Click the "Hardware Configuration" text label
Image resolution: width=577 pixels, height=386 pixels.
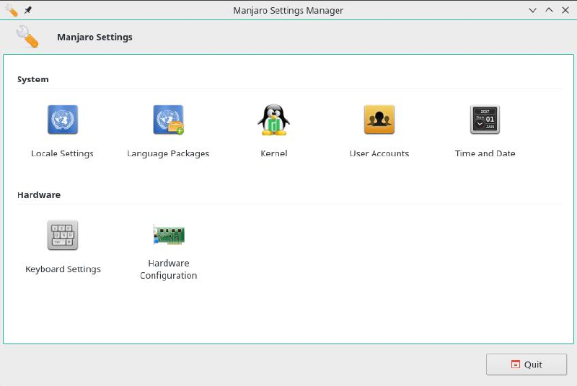click(x=168, y=269)
